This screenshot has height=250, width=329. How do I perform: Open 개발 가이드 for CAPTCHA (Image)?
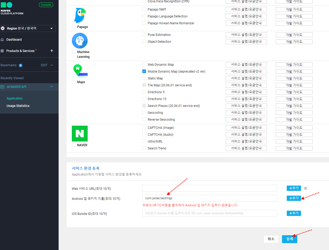(x=294, y=128)
